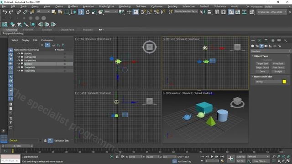The width and height of the screenshot is (292, 164).
Task: Click the Unlink Selection icon
Action: pos(25,12)
